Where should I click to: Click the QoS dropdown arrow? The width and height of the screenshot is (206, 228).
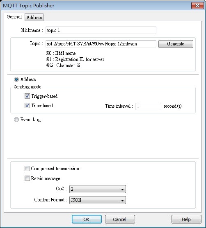(x=122, y=190)
